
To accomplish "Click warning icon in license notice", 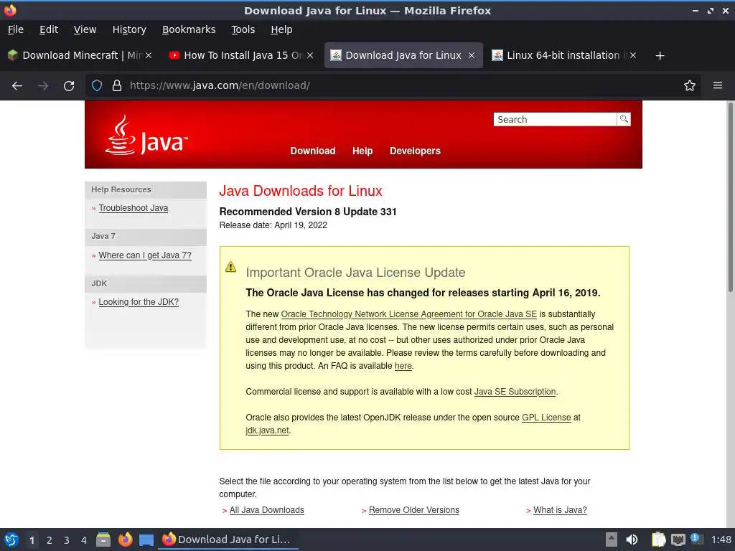I will click(230, 267).
